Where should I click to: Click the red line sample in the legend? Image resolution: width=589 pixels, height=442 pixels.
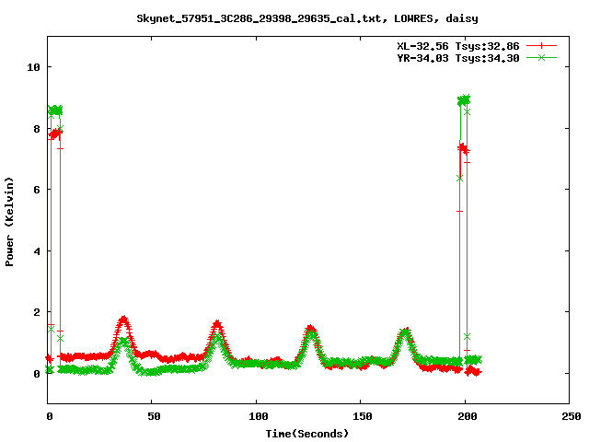click(x=542, y=45)
